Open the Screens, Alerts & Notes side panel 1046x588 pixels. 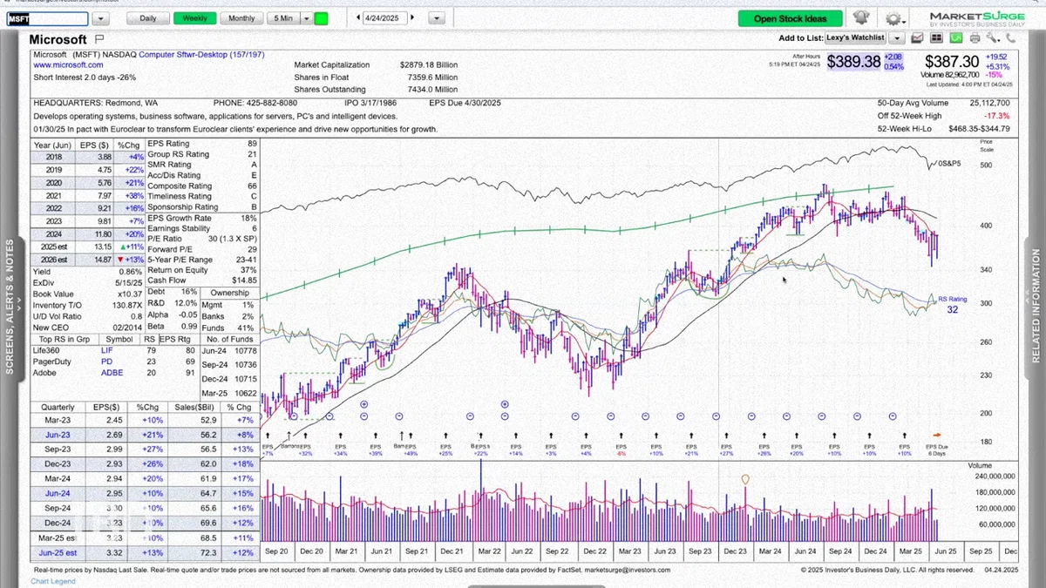coord(10,305)
